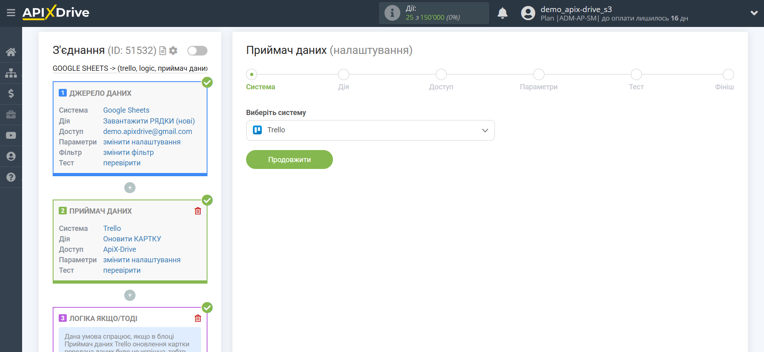Open Trello system link in receiver block

(112, 228)
